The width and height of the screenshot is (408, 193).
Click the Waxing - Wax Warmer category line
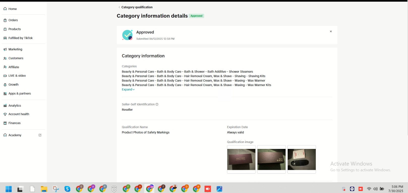[x=193, y=81]
